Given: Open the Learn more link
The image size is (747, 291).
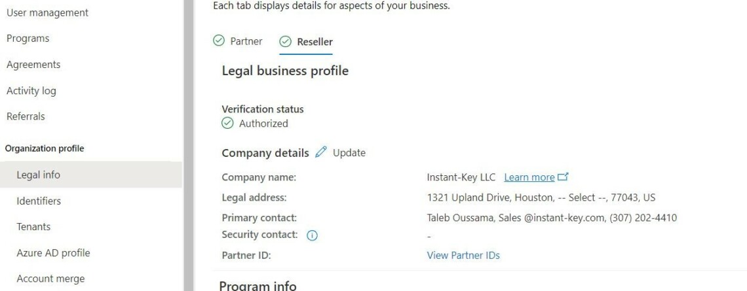Looking at the screenshot, I should point(529,177).
